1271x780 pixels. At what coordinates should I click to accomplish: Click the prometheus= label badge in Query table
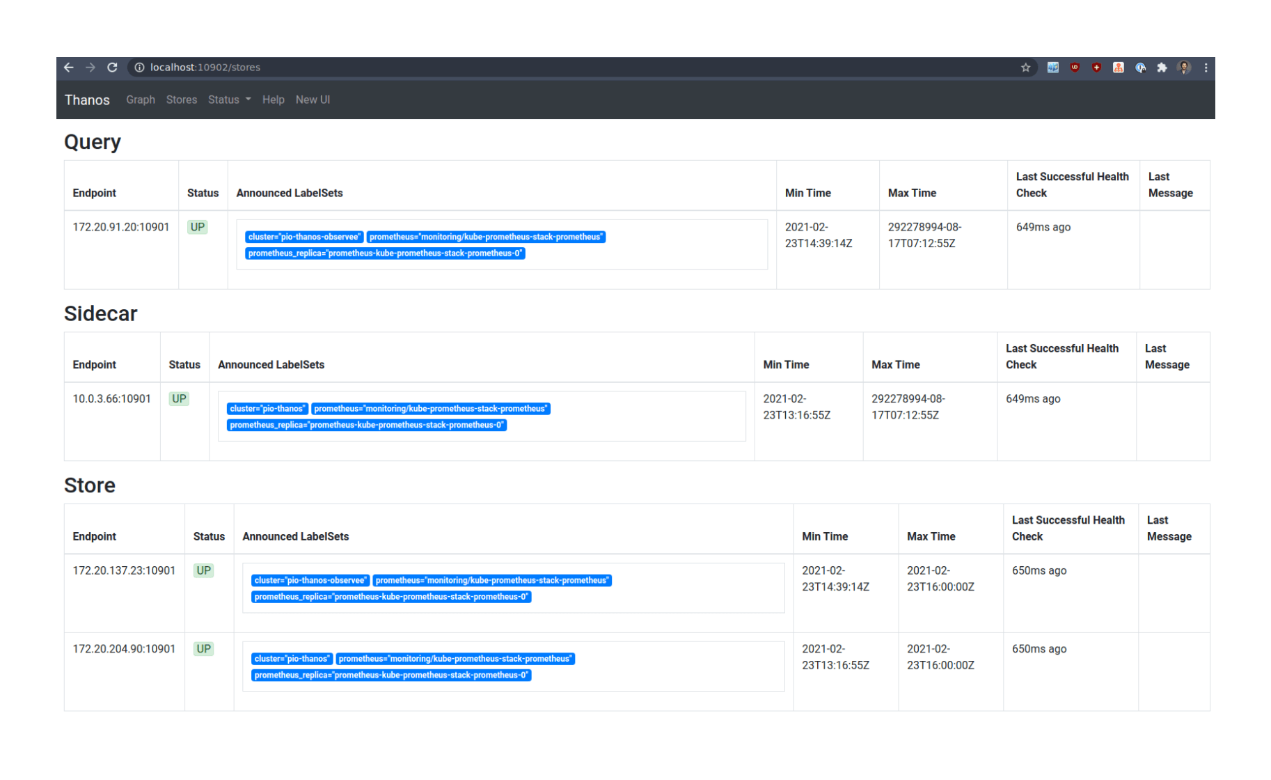click(x=486, y=237)
